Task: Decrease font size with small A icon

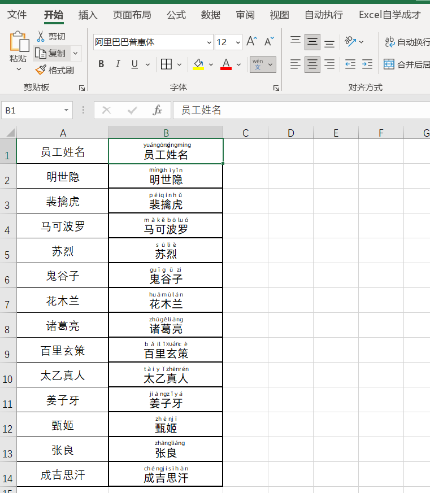Action: point(269,41)
